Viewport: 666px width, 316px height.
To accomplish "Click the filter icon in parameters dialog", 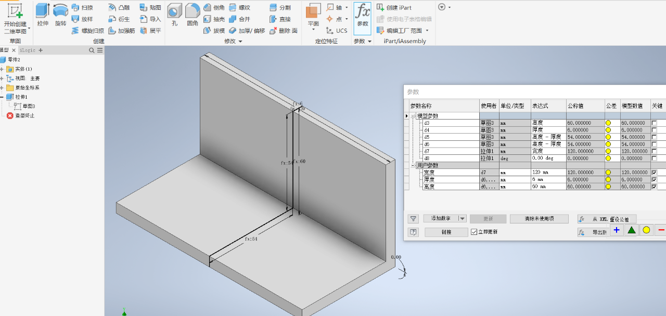I will tap(413, 219).
